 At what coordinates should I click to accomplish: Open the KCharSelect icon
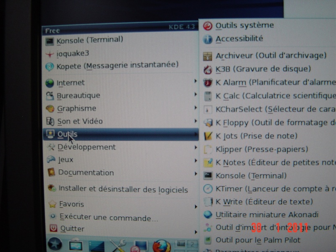pyautogui.click(x=207, y=110)
